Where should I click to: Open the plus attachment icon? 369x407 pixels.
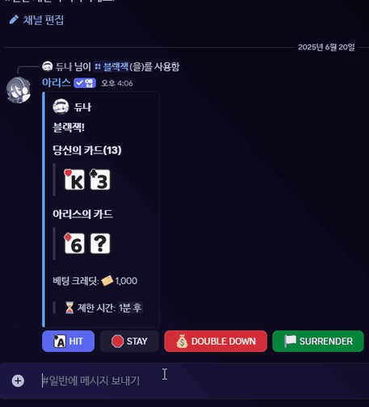(x=18, y=380)
